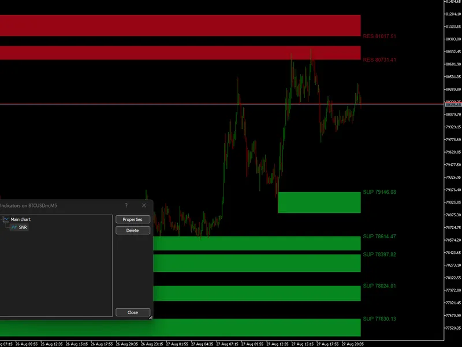Select the Main chart tree node
Viewport: 462px width, 347px height.
click(21, 219)
